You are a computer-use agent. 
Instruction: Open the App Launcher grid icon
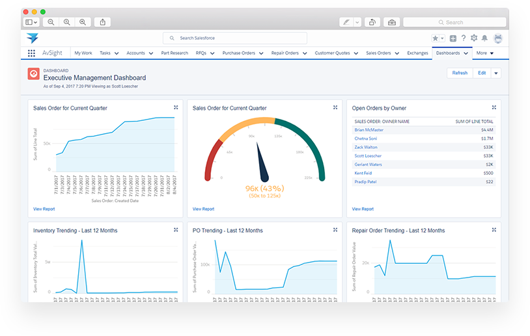31,53
